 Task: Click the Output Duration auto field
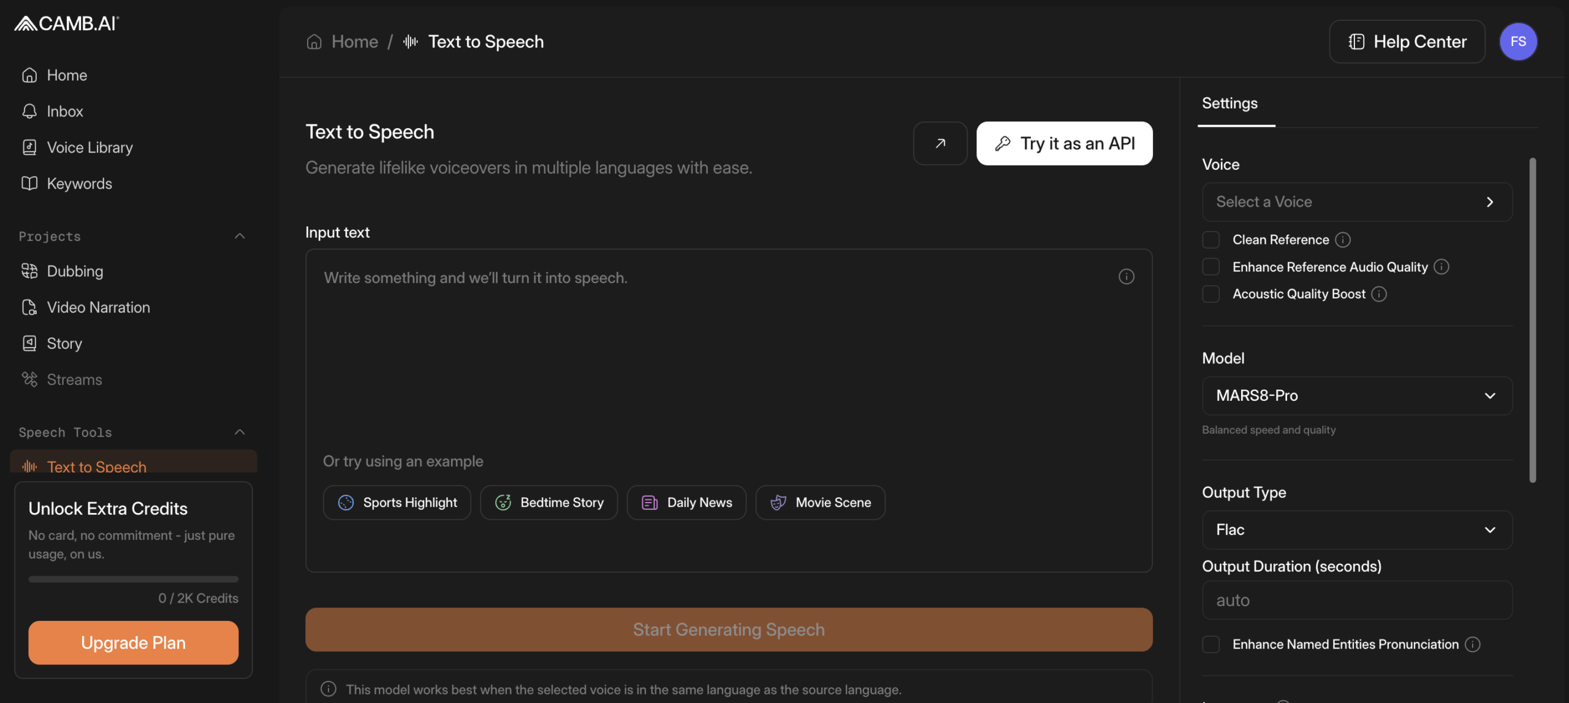1356,601
